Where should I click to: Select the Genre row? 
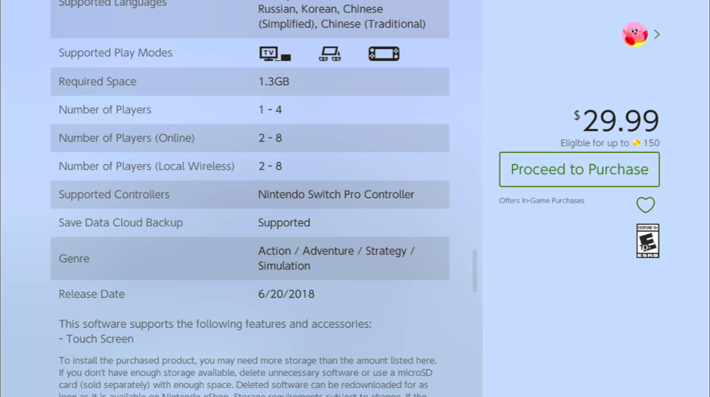pos(250,258)
